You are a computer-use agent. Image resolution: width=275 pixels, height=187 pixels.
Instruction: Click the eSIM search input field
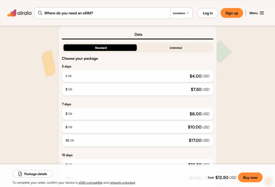pyautogui.click(x=102, y=13)
